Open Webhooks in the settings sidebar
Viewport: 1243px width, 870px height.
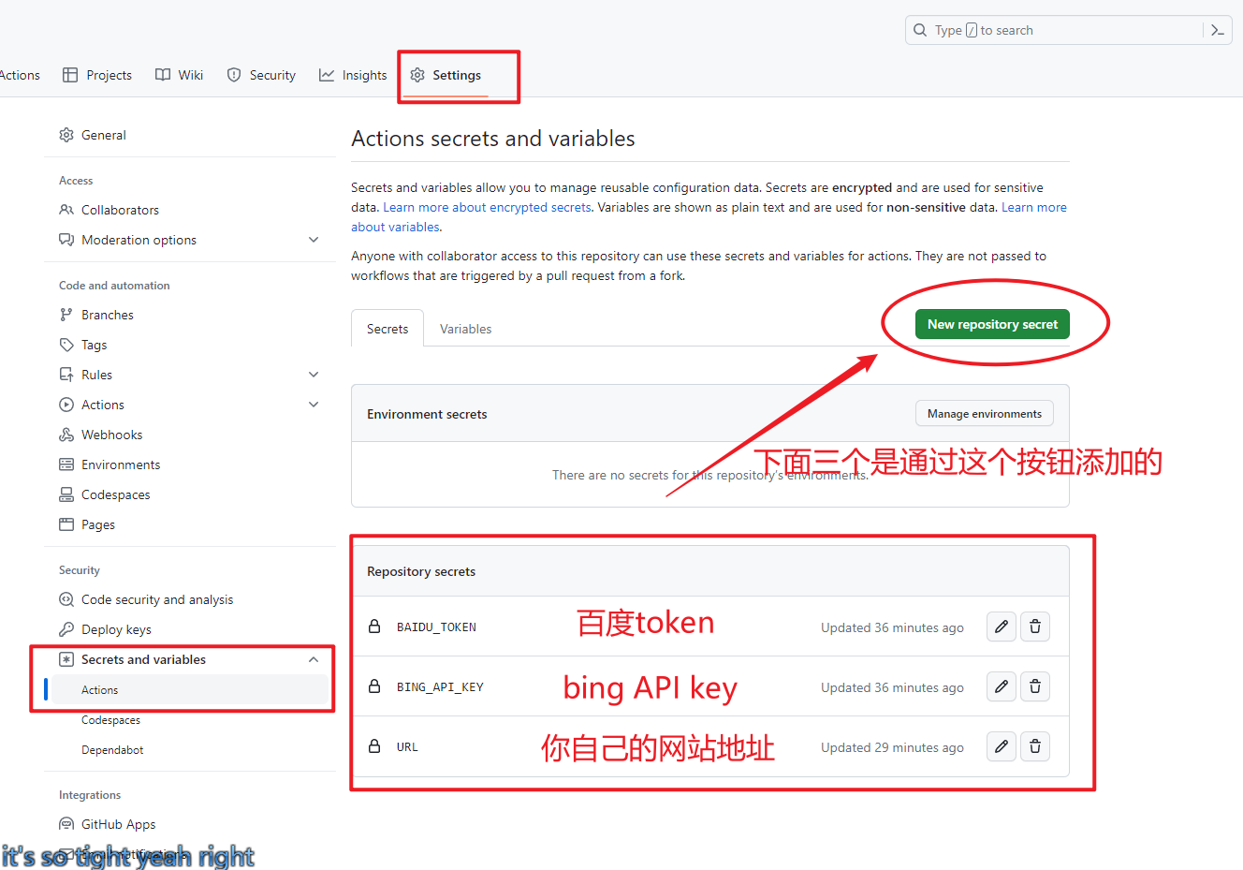111,435
